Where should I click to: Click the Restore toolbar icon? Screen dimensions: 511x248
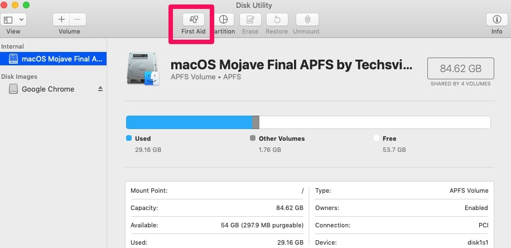point(277,20)
